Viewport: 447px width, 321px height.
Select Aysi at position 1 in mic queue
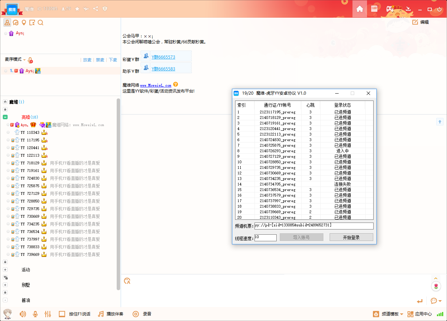point(61,71)
